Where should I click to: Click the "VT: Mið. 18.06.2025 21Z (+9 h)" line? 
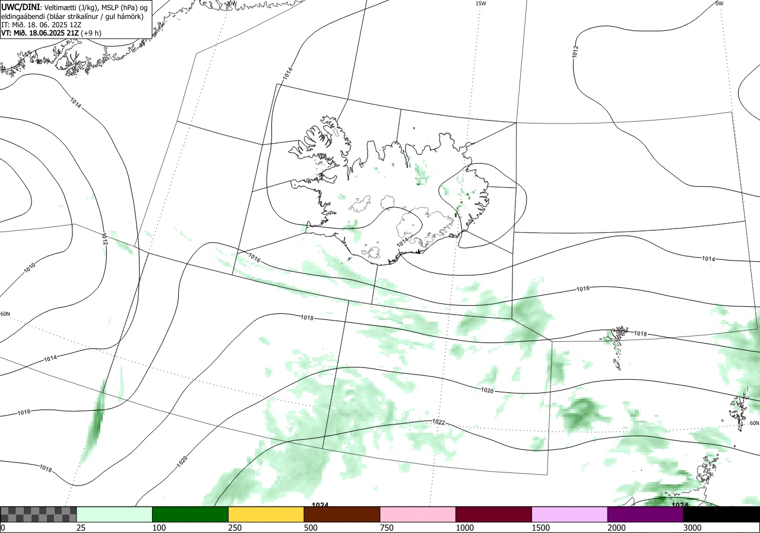click(x=51, y=33)
